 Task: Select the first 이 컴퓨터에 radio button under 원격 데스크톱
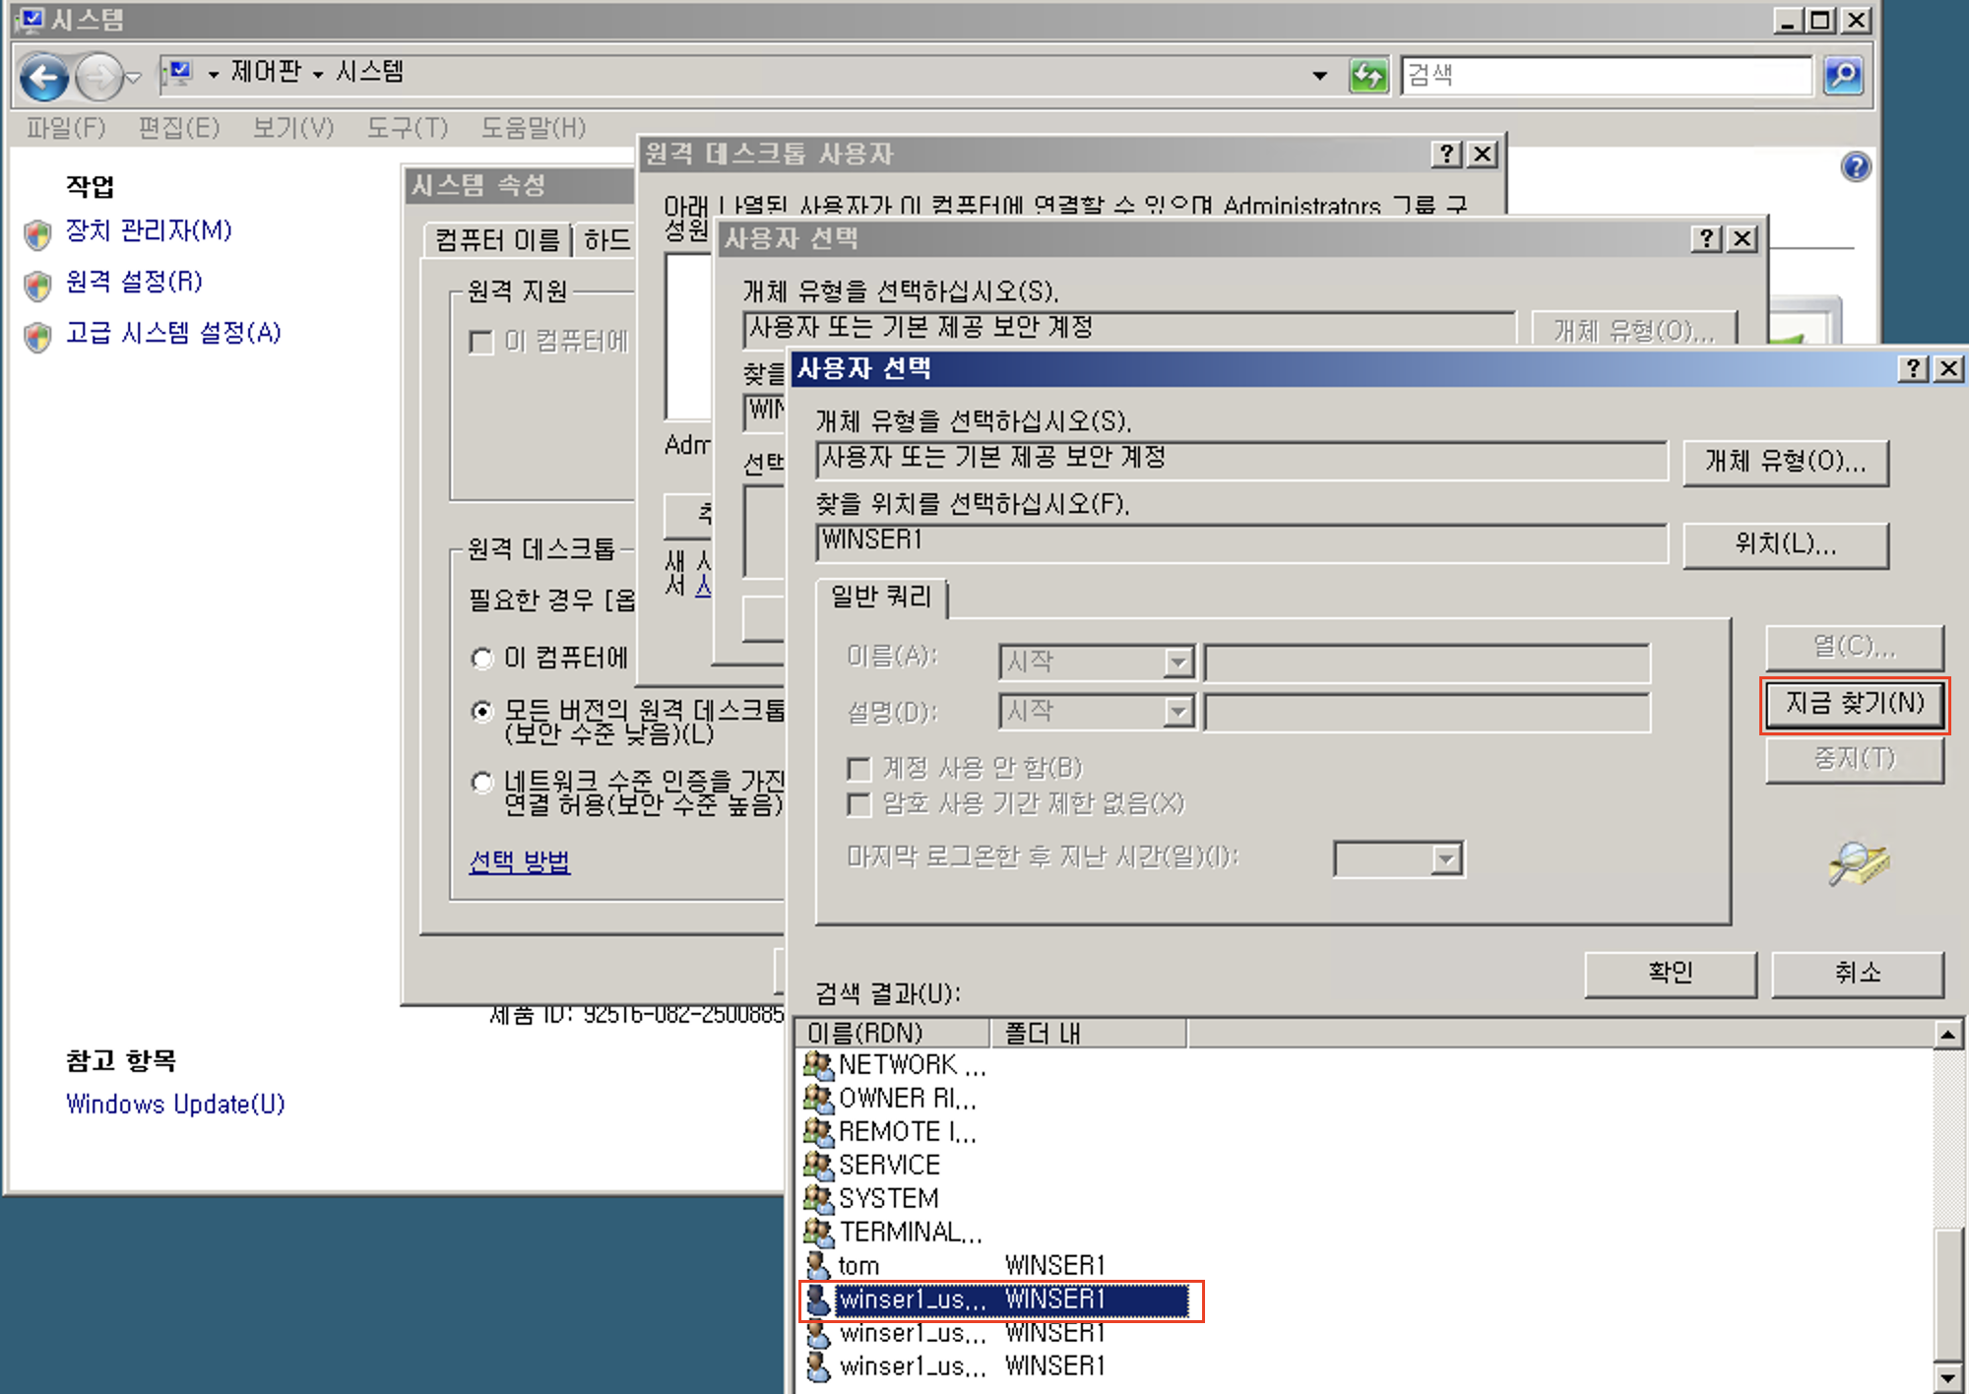point(482,658)
